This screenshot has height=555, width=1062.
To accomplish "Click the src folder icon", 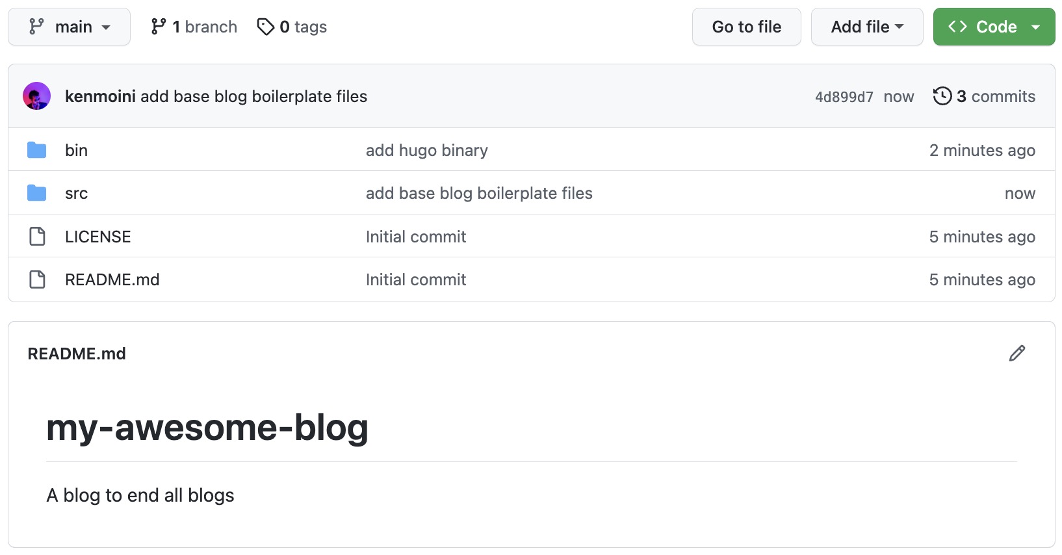I will pyautogui.click(x=37, y=193).
